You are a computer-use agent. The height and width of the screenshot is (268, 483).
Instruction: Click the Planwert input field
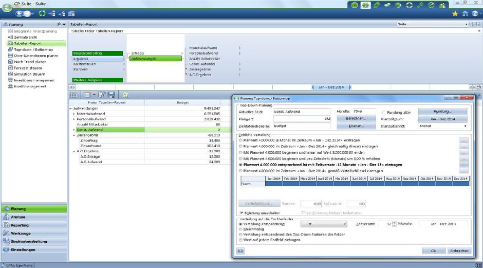coord(302,119)
